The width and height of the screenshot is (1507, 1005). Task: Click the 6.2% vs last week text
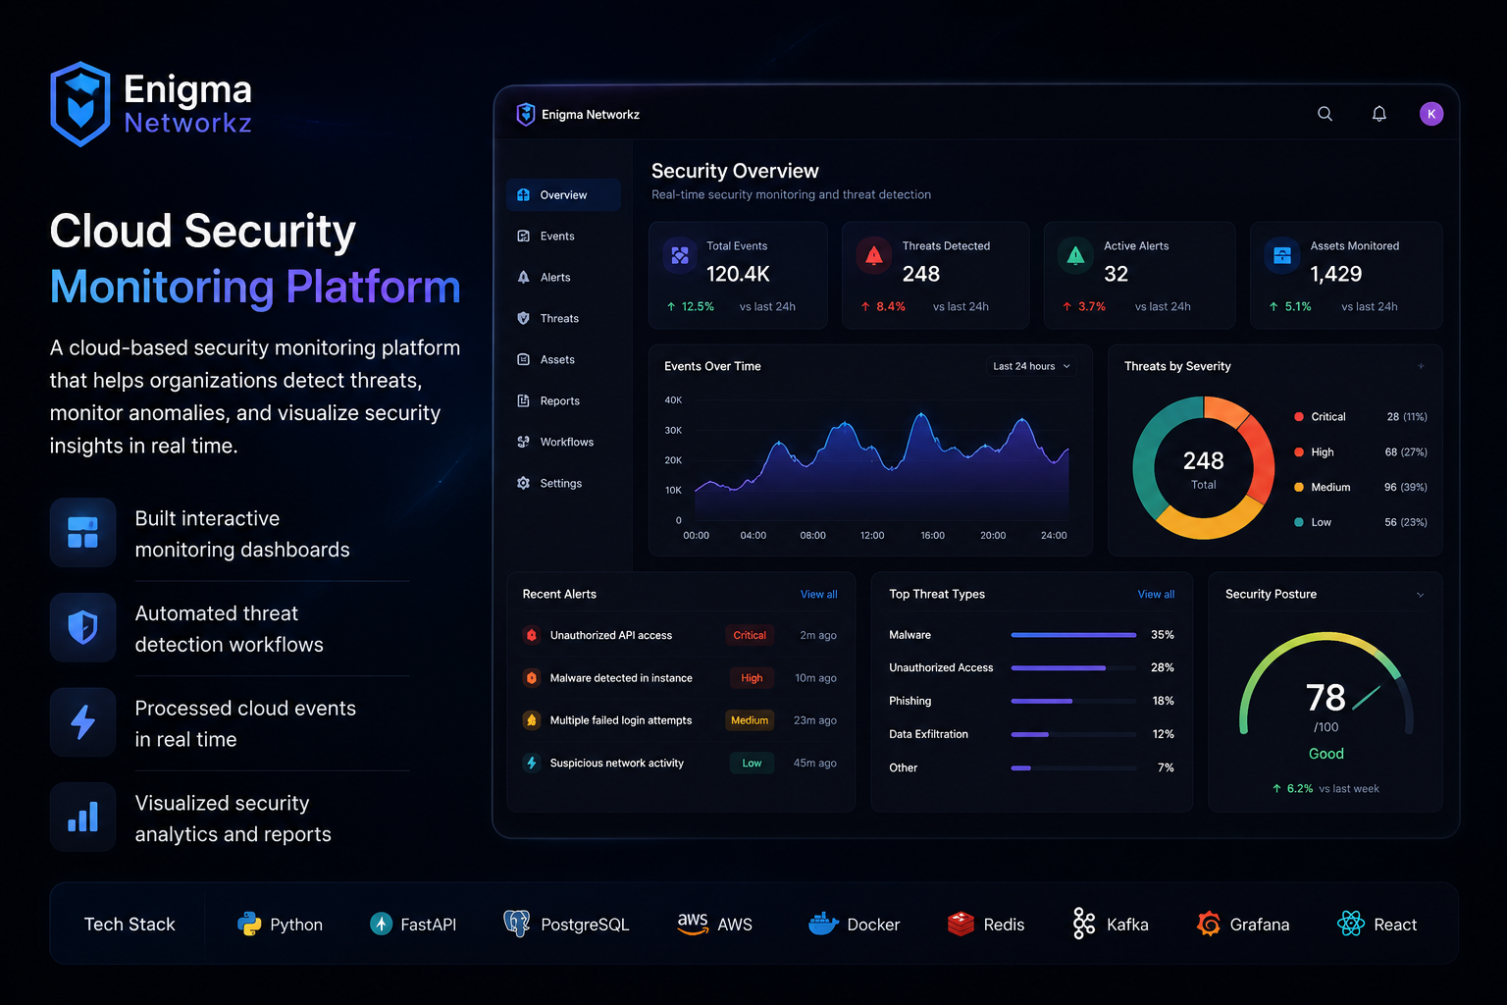tap(1325, 788)
